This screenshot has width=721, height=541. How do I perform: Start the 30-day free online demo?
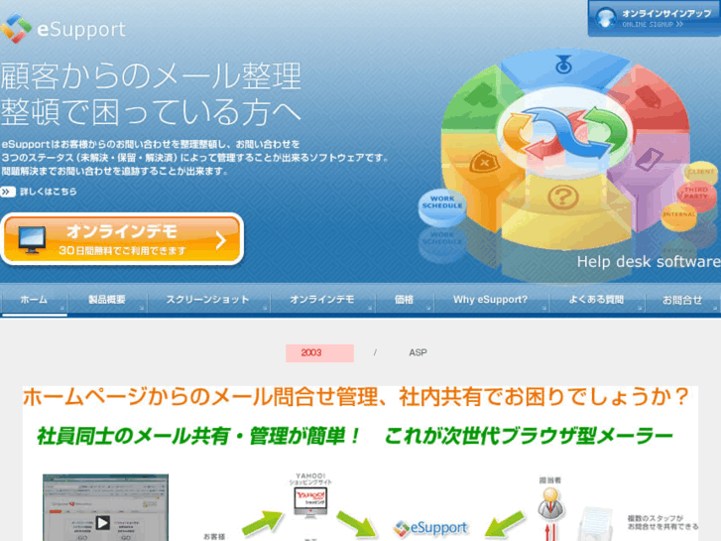(x=122, y=239)
